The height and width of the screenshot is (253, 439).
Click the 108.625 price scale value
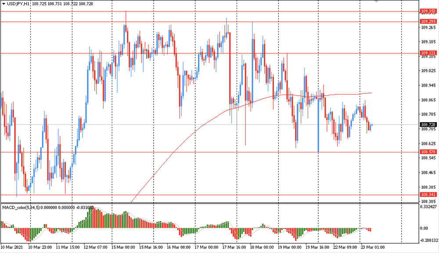pos(428,144)
